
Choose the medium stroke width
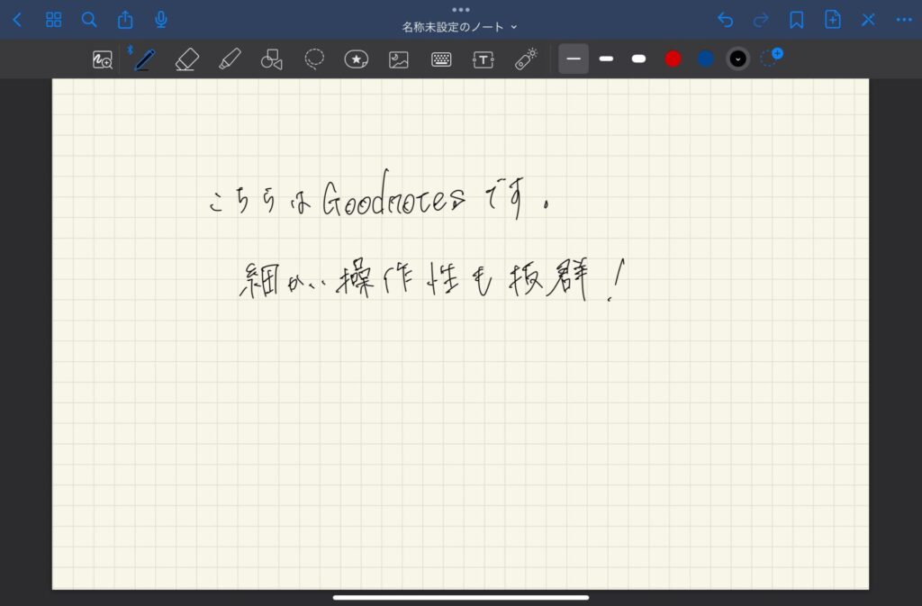pyautogui.click(x=606, y=59)
